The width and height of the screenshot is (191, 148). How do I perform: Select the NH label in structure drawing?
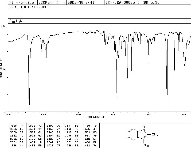144,128
